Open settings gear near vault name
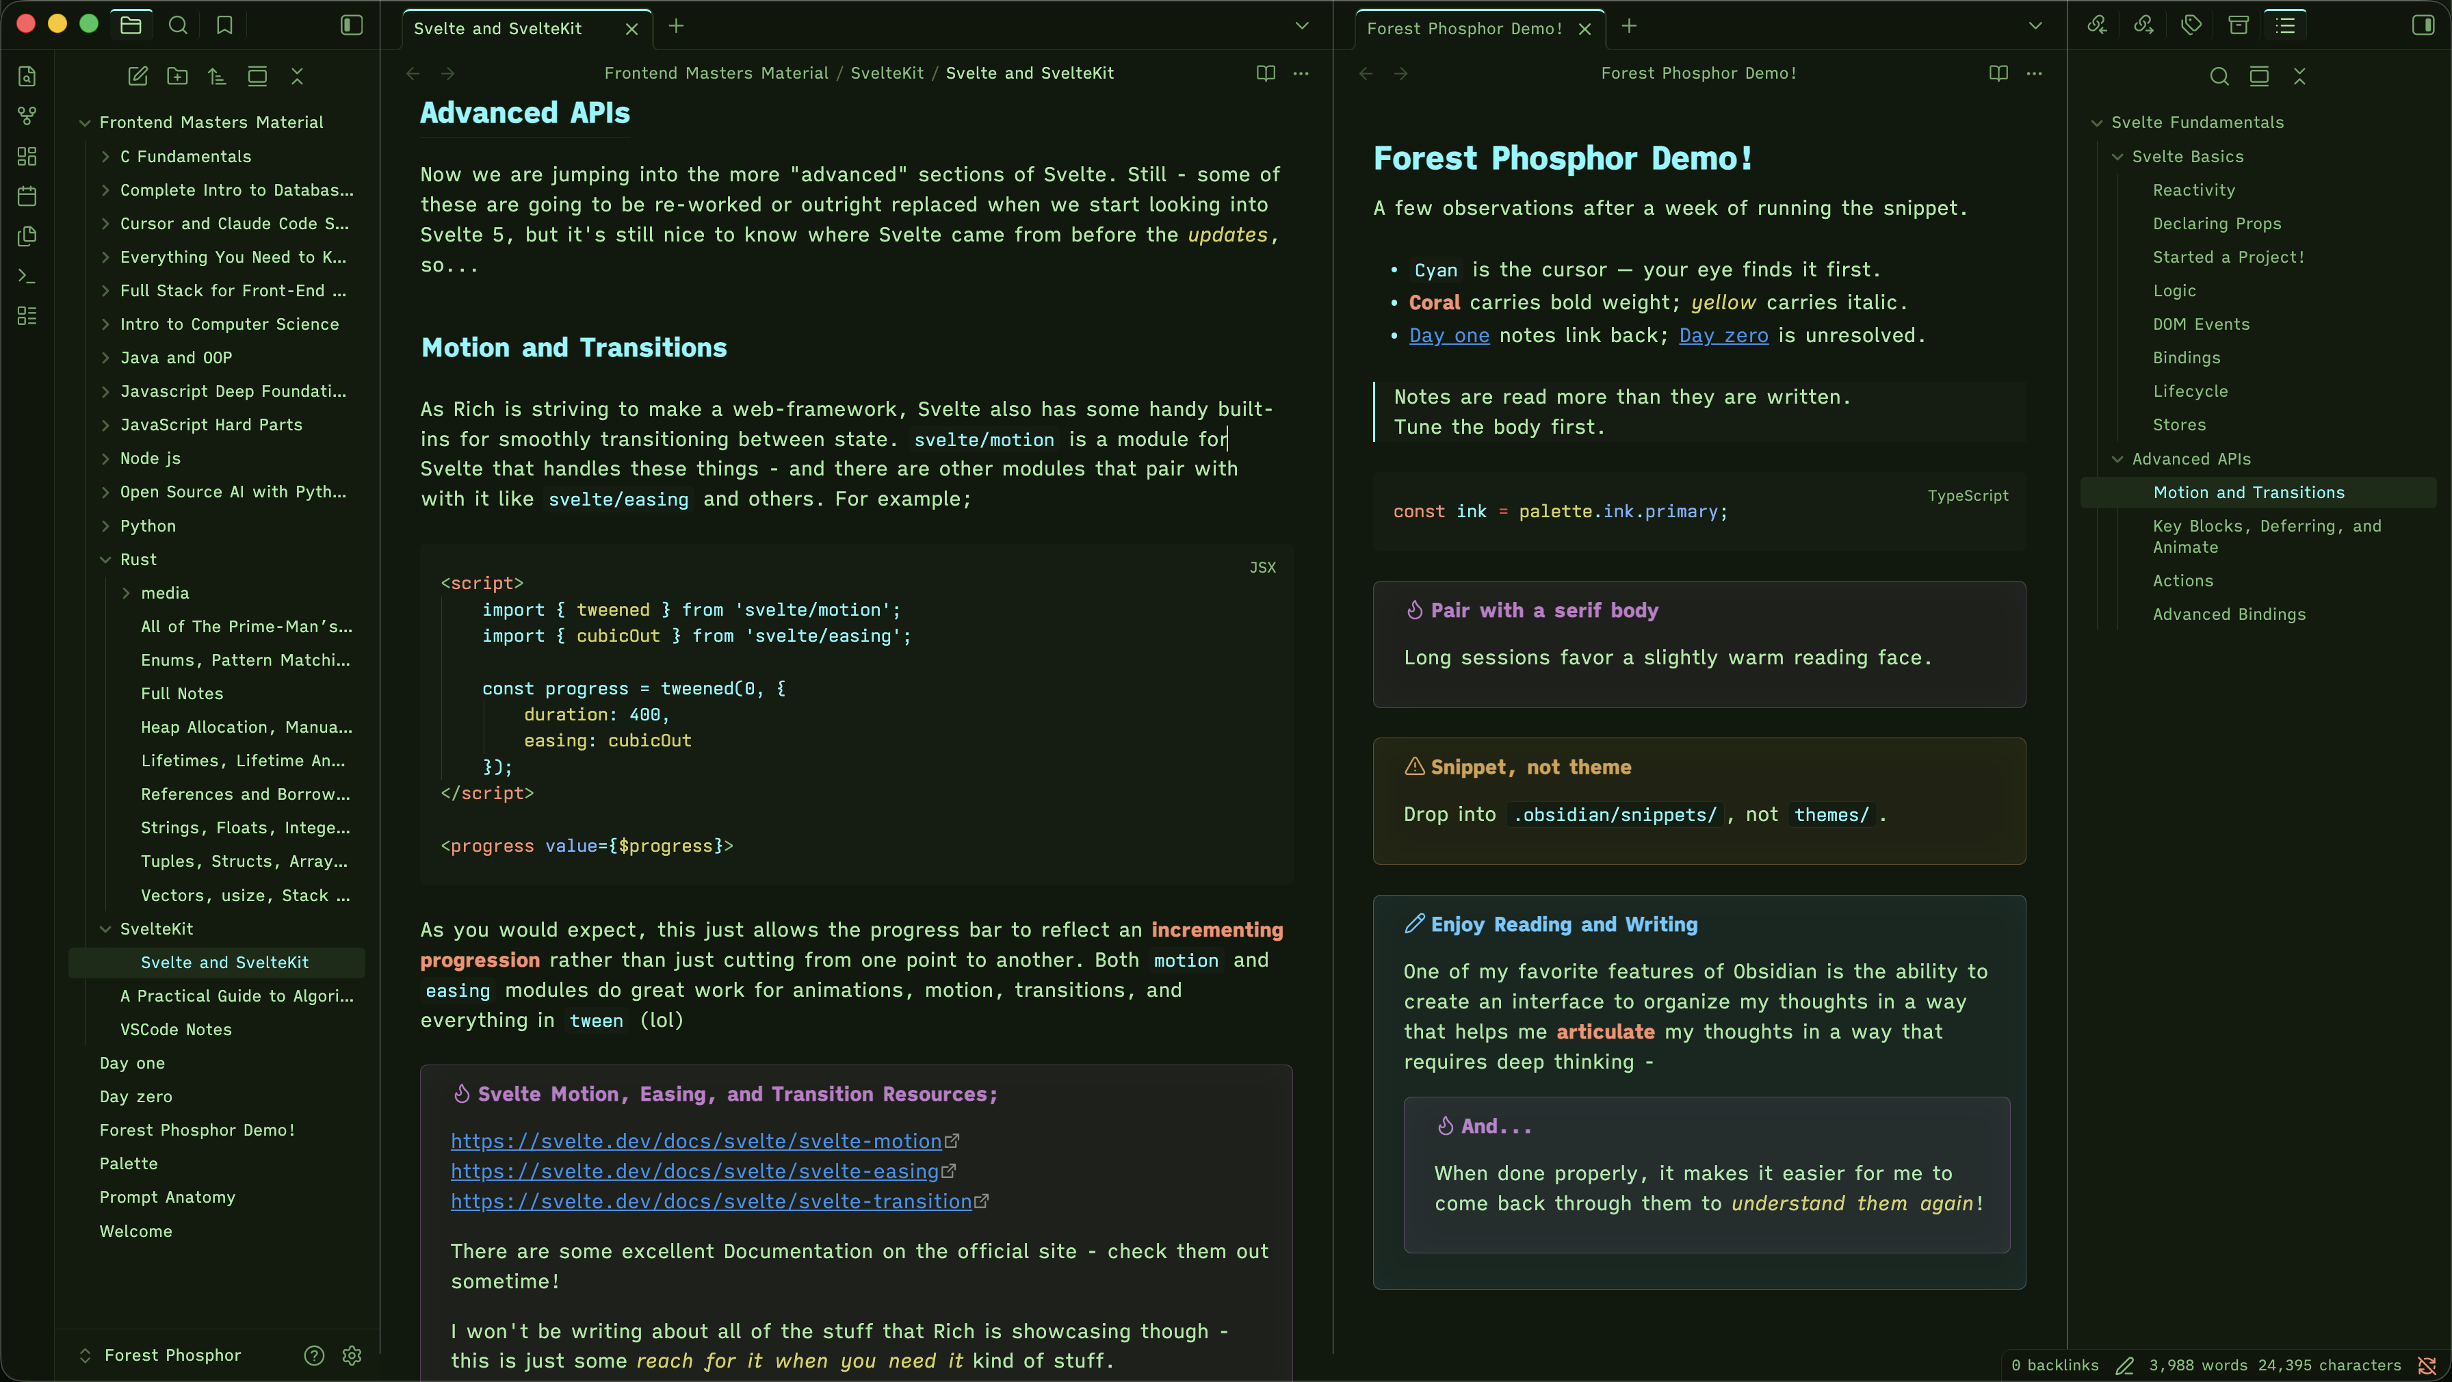This screenshot has height=1382, width=2452. [x=352, y=1355]
